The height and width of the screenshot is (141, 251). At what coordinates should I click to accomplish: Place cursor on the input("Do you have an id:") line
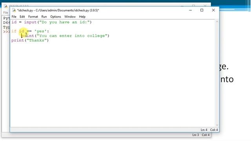click(x=51, y=22)
